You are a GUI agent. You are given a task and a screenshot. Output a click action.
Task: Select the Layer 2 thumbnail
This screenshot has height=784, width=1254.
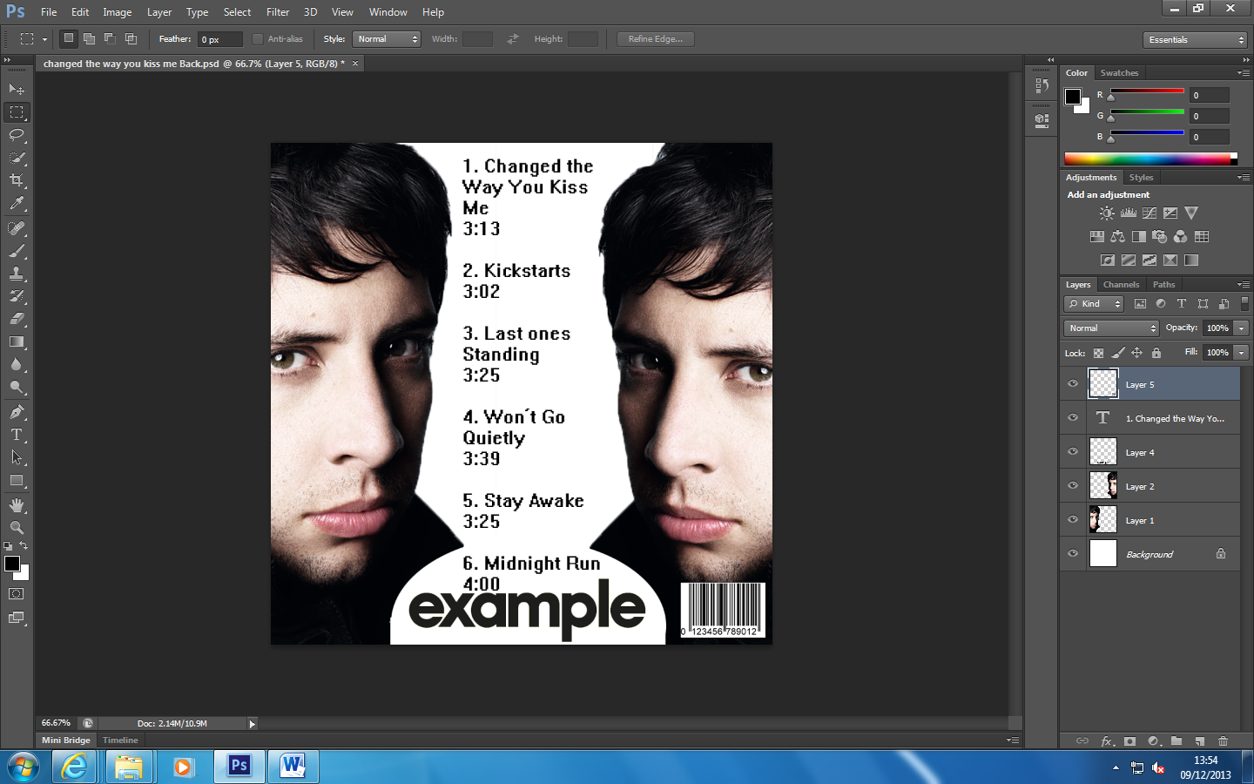tap(1103, 486)
